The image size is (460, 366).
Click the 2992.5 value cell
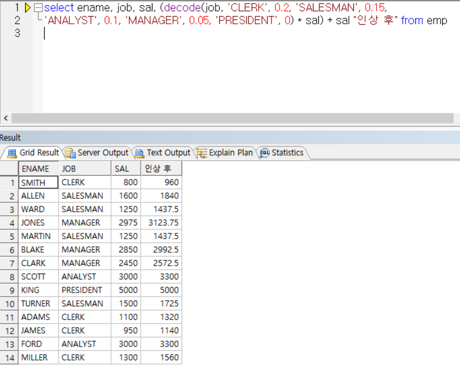162,250
